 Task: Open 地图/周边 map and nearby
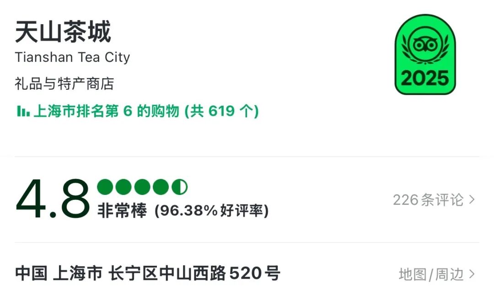click(437, 274)
